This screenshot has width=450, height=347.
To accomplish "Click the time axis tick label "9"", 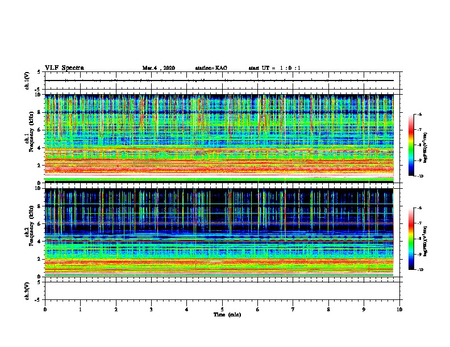I will [364, 310].
